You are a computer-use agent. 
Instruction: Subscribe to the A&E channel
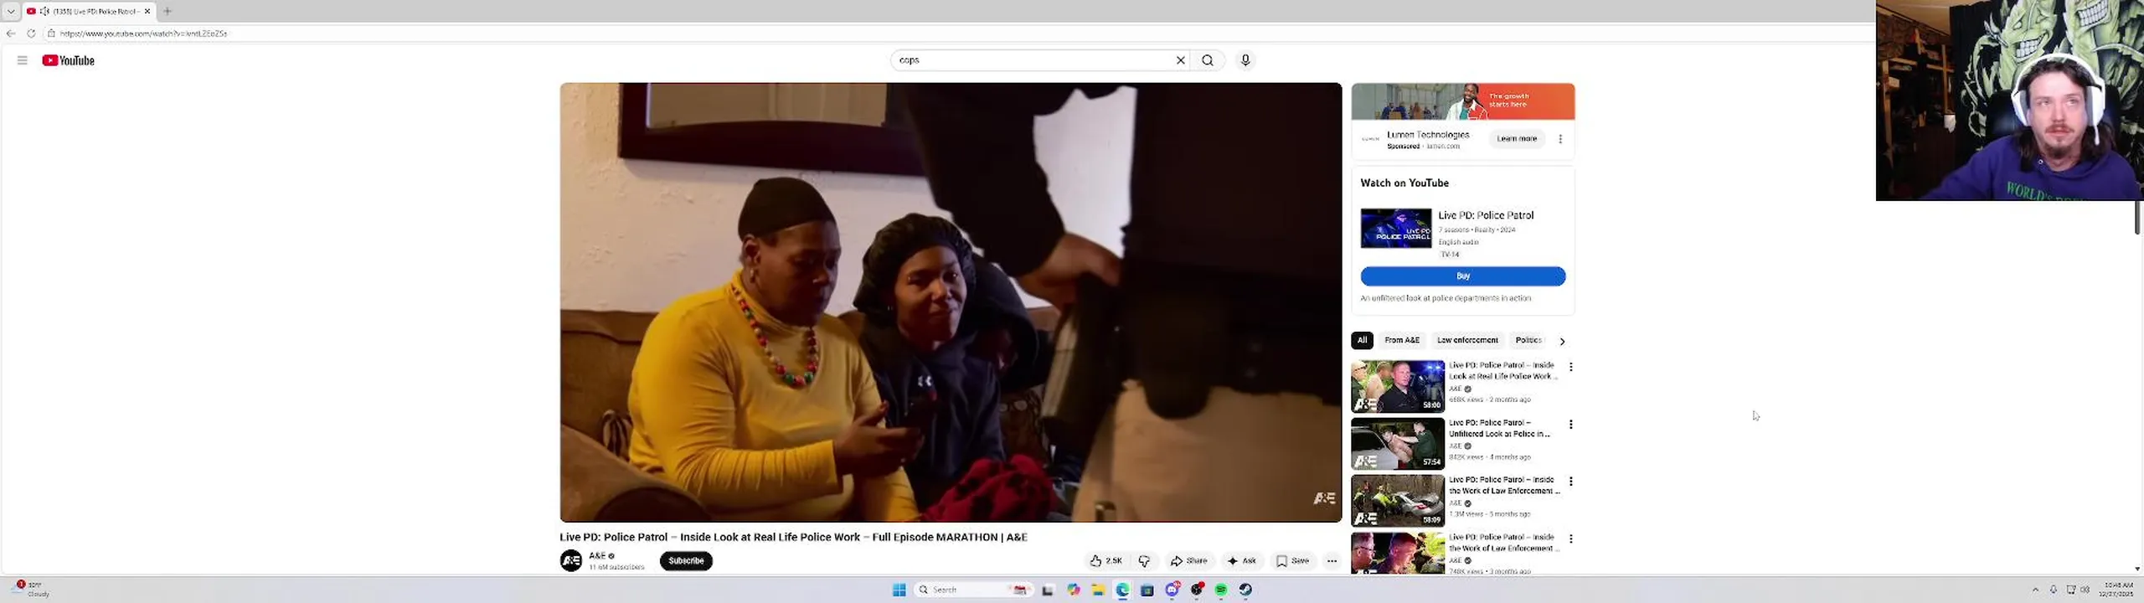686,561
